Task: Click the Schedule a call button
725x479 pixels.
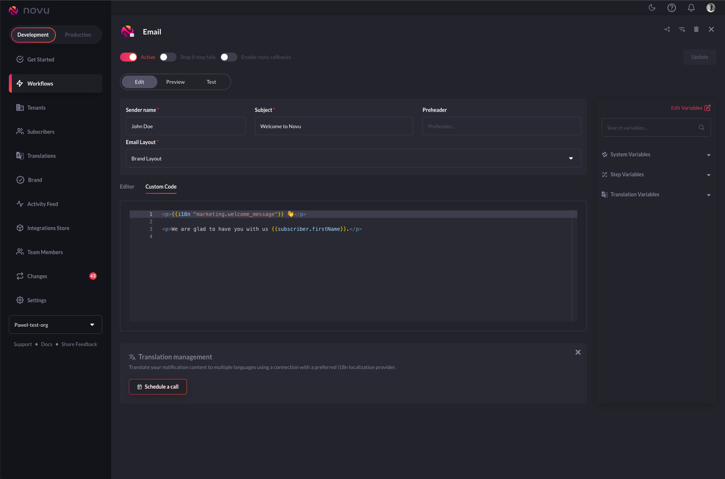Action: [x=158, y=387]
